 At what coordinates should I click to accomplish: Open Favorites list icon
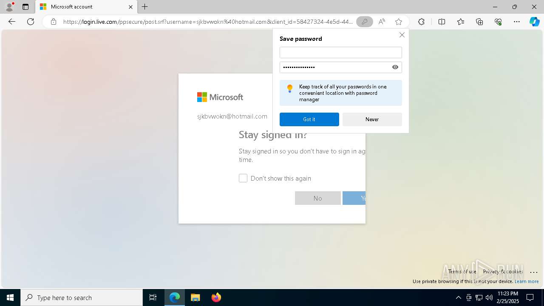point(461,22)
